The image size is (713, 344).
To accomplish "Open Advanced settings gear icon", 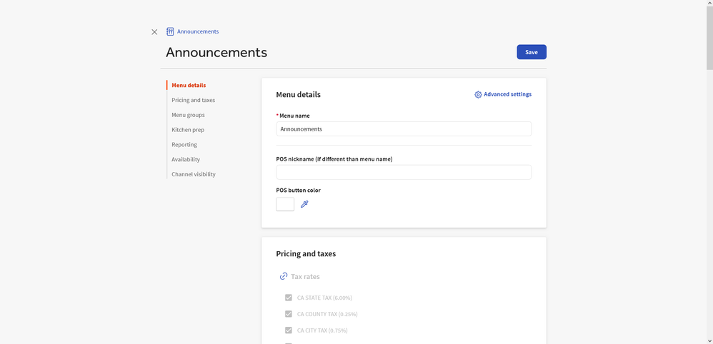I will tap(478, 94).
